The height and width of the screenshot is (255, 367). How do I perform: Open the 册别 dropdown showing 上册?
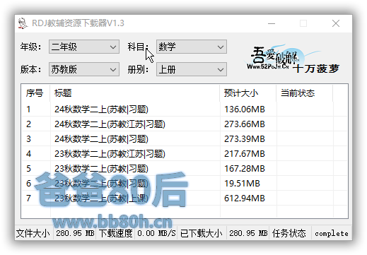coord(192,69)
